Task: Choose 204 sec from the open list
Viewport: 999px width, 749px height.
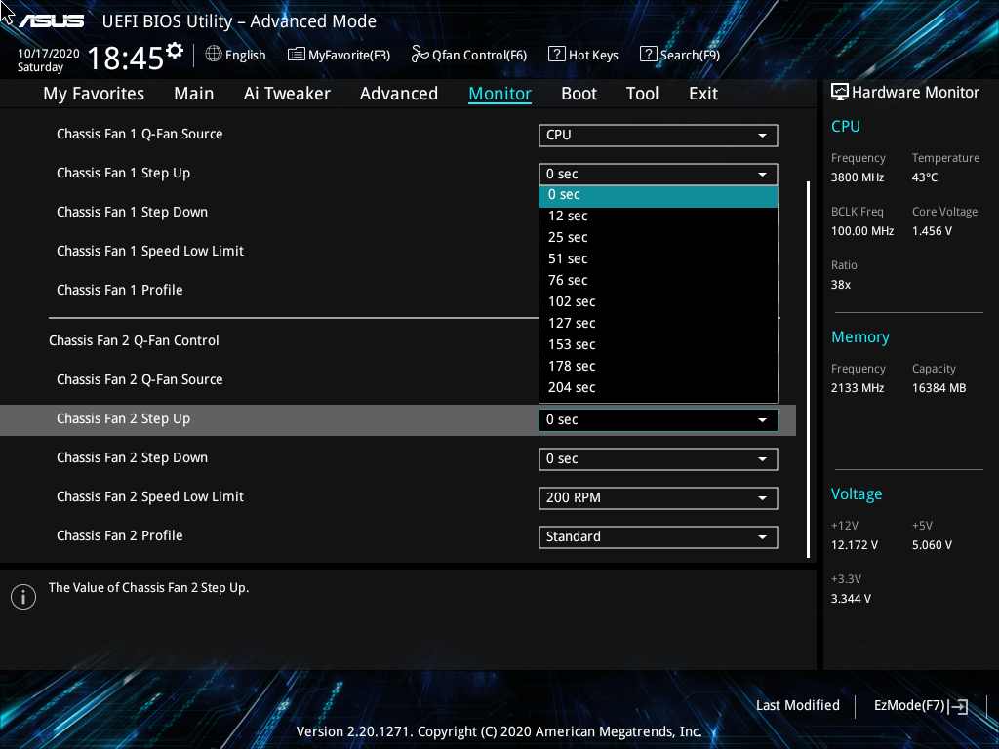Action: pyautogui.click(x=659, y=388)
